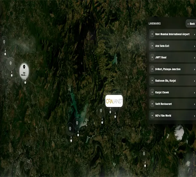Select Karjat Chowk landmark
The width and height of the screenshot is (196, 177).
click(x=172, y=92)
